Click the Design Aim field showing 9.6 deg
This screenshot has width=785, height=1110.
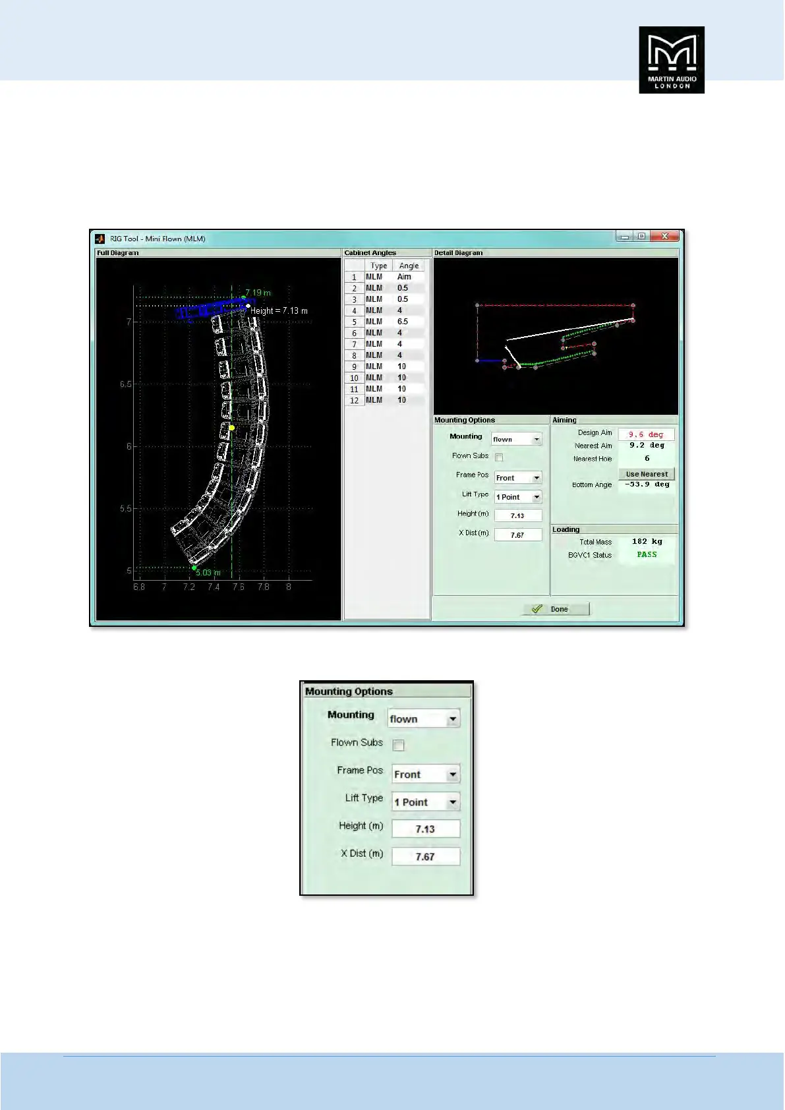[646, 434]
